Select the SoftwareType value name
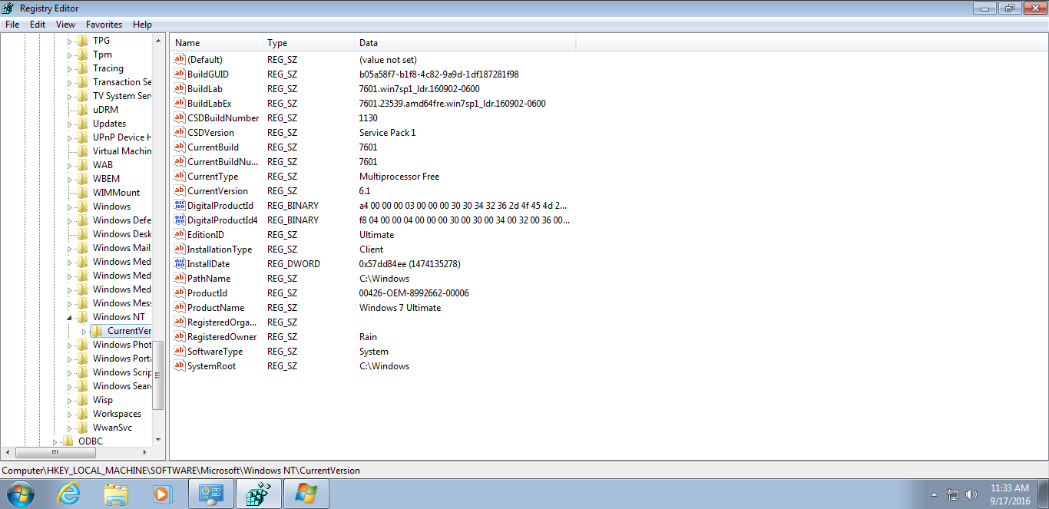The width and height of the screenshot is (1049, 509). (215, 352)
